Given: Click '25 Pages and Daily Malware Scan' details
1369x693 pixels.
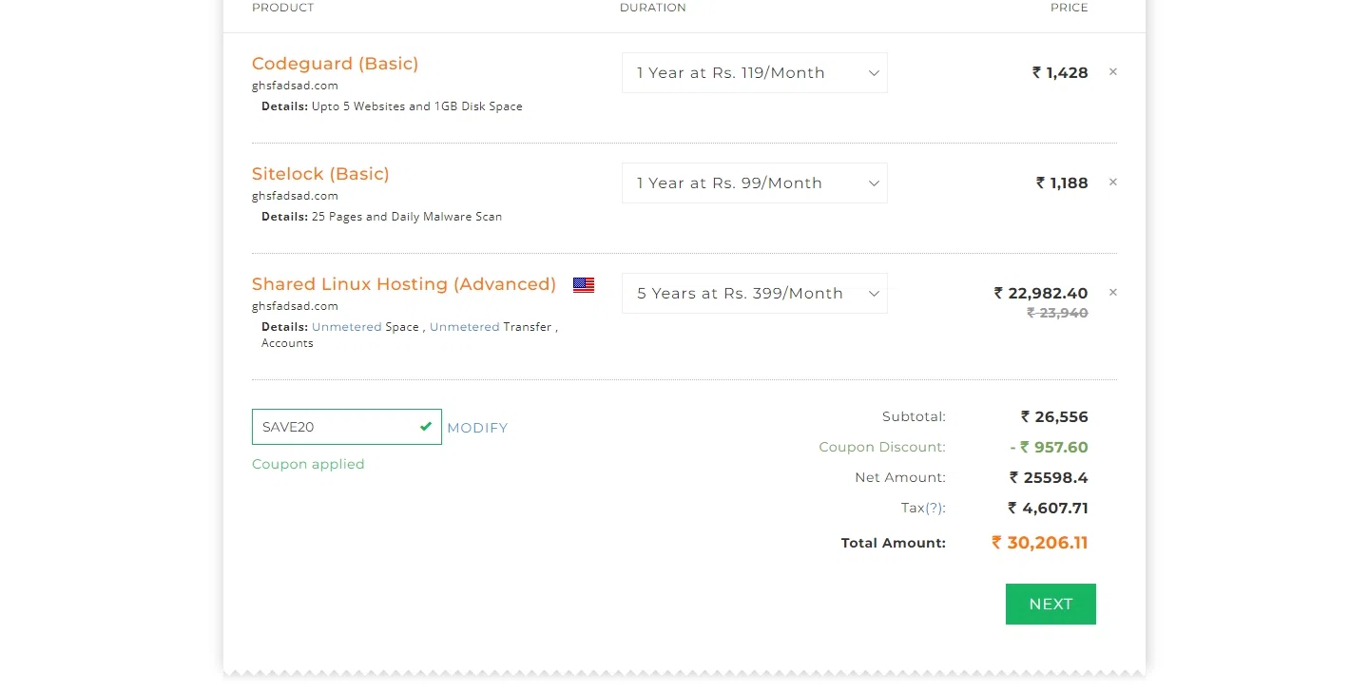Looking at the screenshot, I should tap(407, 217).
